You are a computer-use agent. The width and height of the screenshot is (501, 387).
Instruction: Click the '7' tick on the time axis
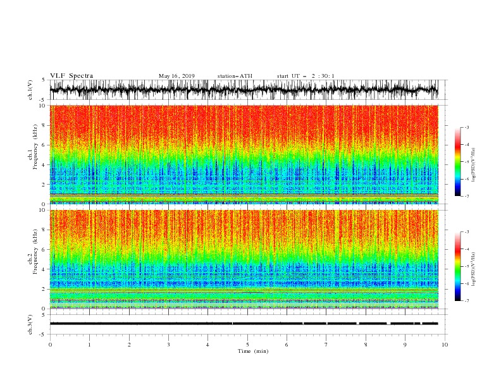click(x=326, y=345)
